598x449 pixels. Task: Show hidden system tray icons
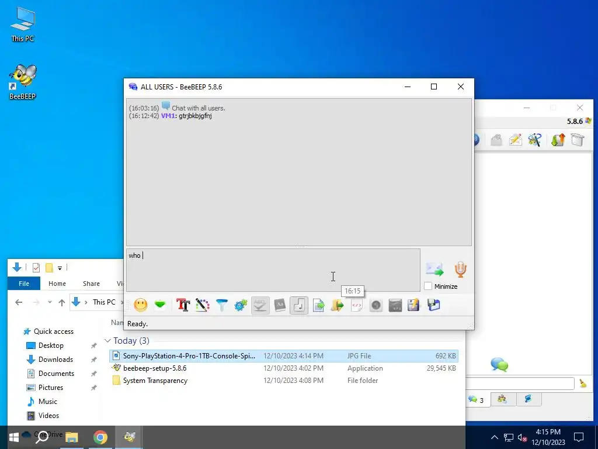click(494, 437)
